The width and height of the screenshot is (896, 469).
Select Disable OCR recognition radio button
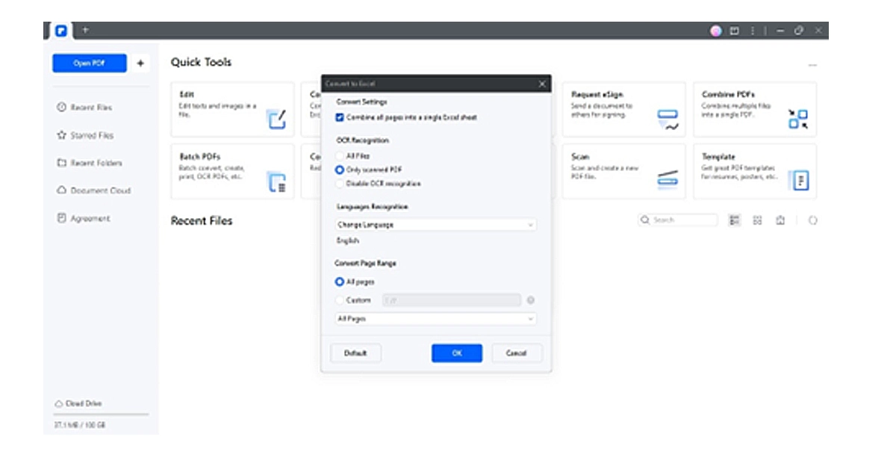click(340, 183)
